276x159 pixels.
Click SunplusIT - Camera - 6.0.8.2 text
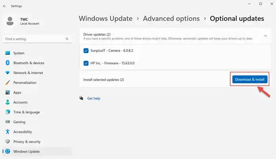click(112, 51)
